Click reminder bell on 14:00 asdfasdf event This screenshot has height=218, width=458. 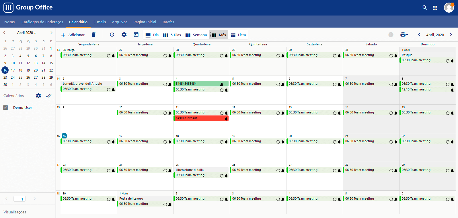226,119
